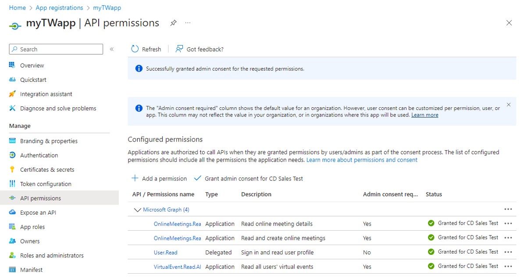
Task: Open options for Read online meeting details row
Action: (508, 223)
